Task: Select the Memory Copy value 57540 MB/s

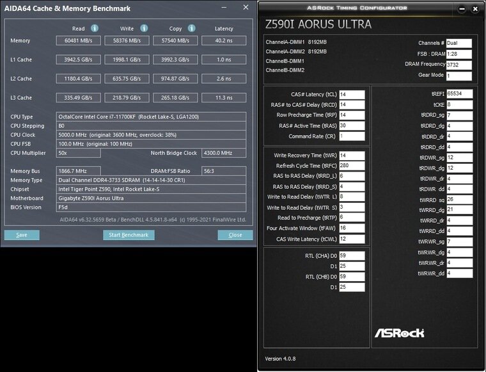Action: click(x=175, y=40)
